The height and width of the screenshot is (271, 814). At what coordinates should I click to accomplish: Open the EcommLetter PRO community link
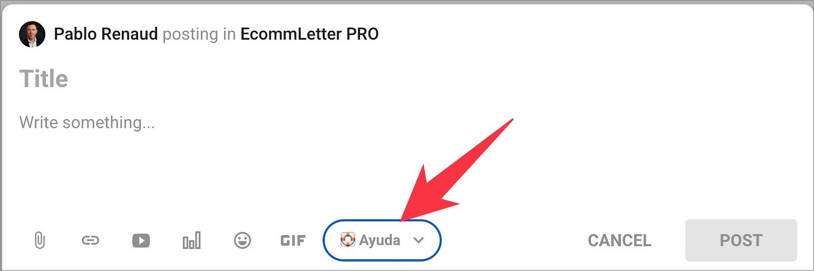click(310, 35)
